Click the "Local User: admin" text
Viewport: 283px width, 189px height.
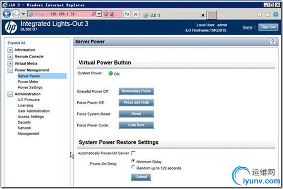(x=212, y=25)
